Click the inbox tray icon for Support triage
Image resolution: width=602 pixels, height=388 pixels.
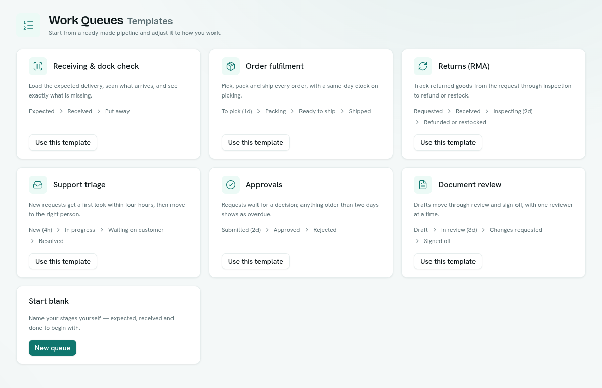pos(38,185)
